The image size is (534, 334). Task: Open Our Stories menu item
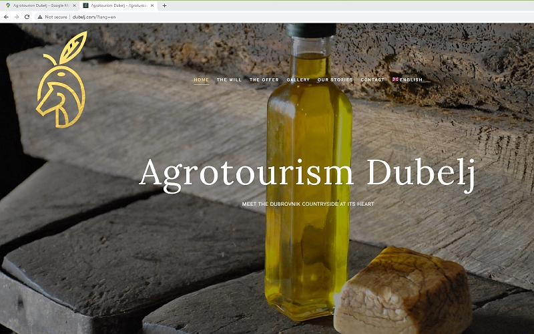335,79
